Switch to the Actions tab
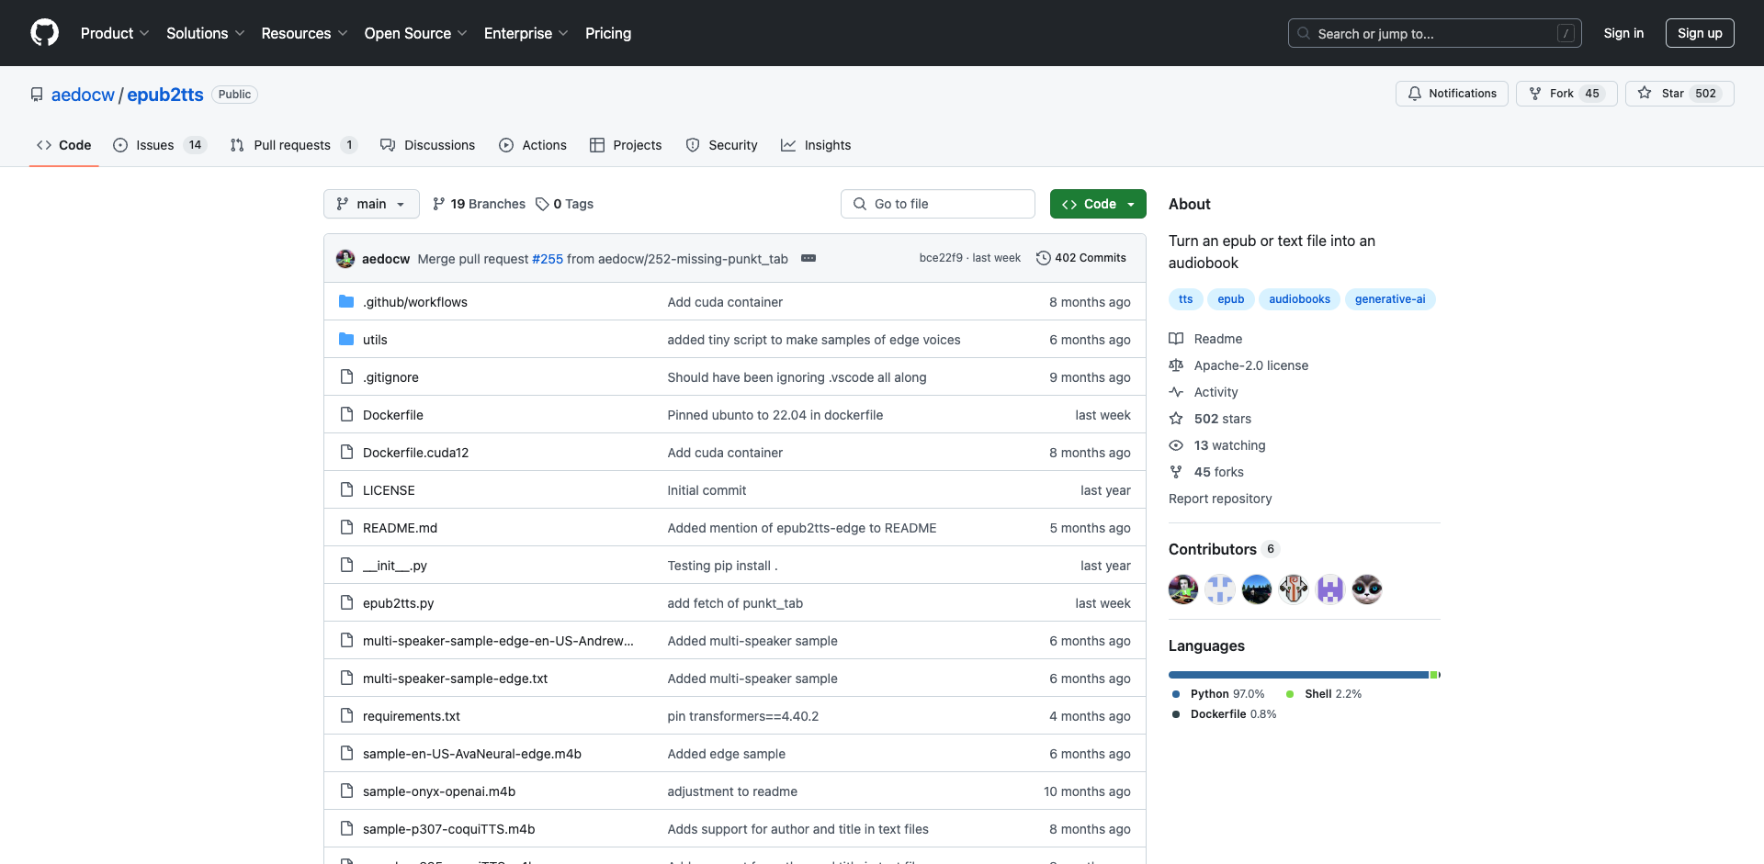Viewport: 1764px width, 864px height. pyautogui.click(x=533, y=145)
